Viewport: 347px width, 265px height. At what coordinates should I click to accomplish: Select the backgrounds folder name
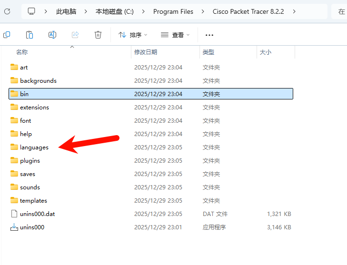[38, 81]
